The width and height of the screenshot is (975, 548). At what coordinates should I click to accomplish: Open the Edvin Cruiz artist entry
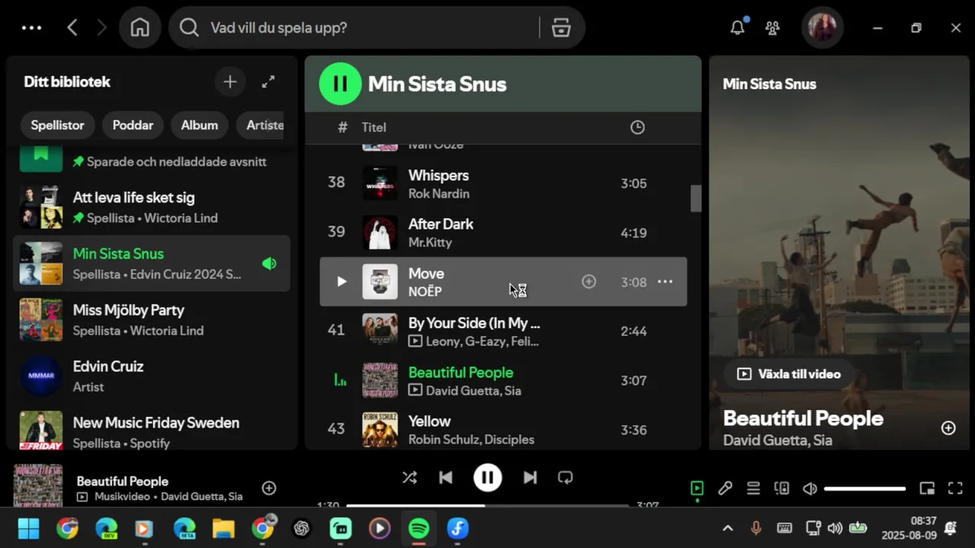pyautogui.click(x=152, y=376)
